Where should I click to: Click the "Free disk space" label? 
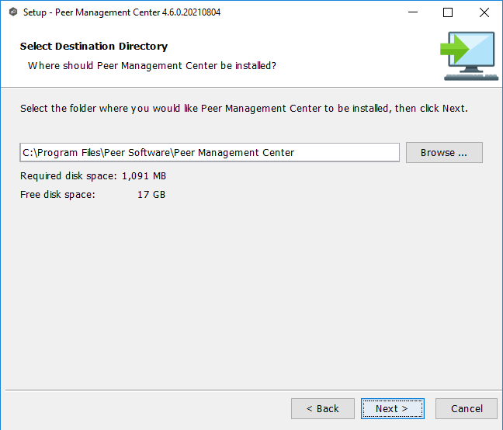pyautogui.click(x=57, y=194)
